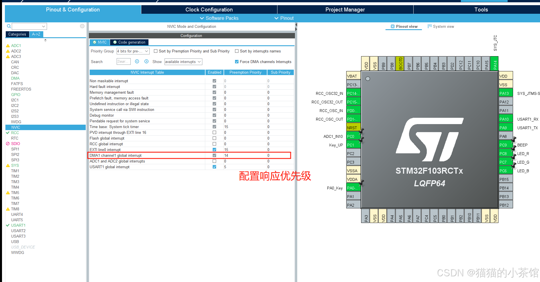The image size is (540, 282).
Task: Disable USART1 global interrupt checkbox
Action: pos(214,167)
